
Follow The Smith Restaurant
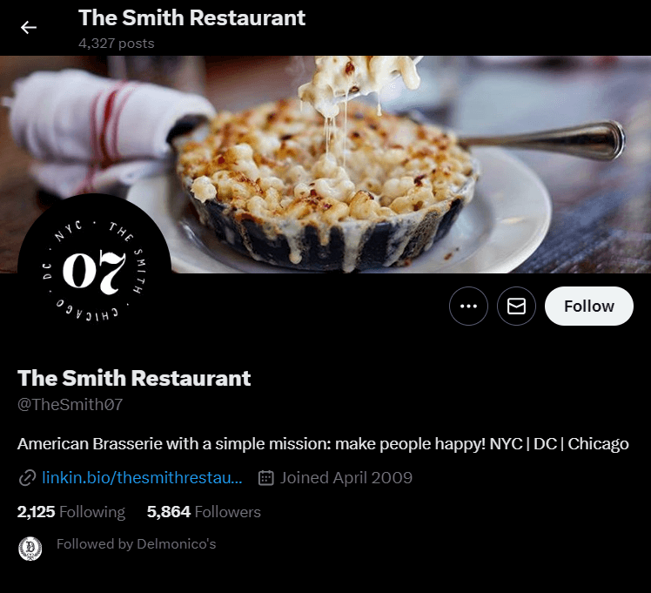pos(588,306)
